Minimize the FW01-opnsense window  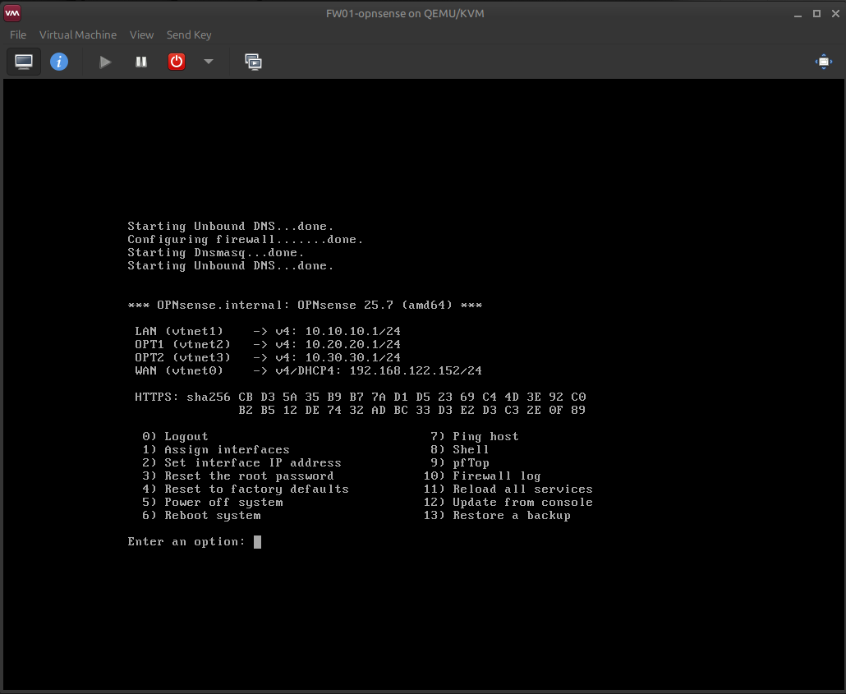pos(797,13)
